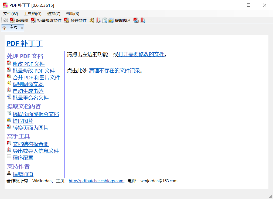This screenshot has height=199, width=273.
Task: Switch to the 主页 tab
Action: pyautogui.click(x=13, y=28)
